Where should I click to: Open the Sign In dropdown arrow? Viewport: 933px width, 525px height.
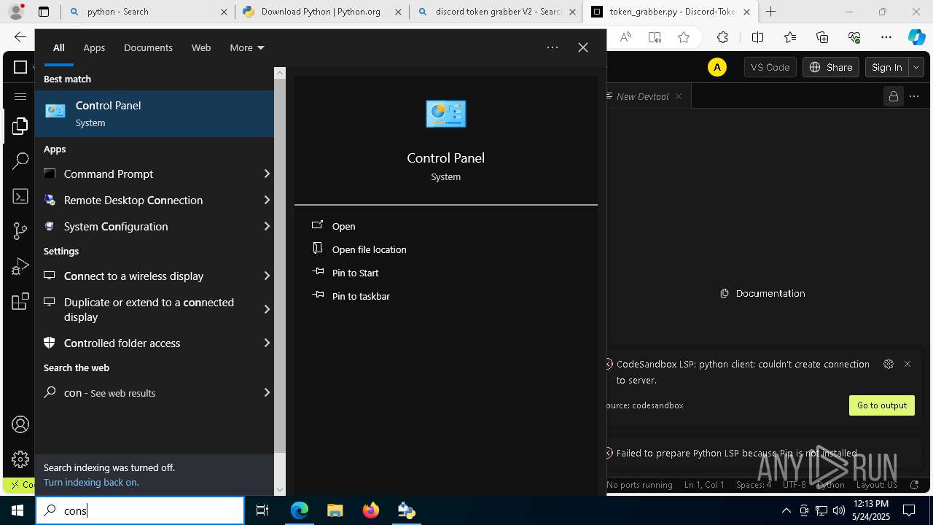[916, 67]
